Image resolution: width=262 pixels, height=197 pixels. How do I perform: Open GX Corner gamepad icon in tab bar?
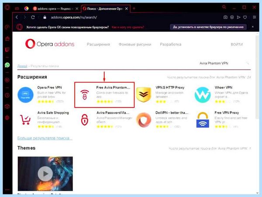[x=17, y=9]
